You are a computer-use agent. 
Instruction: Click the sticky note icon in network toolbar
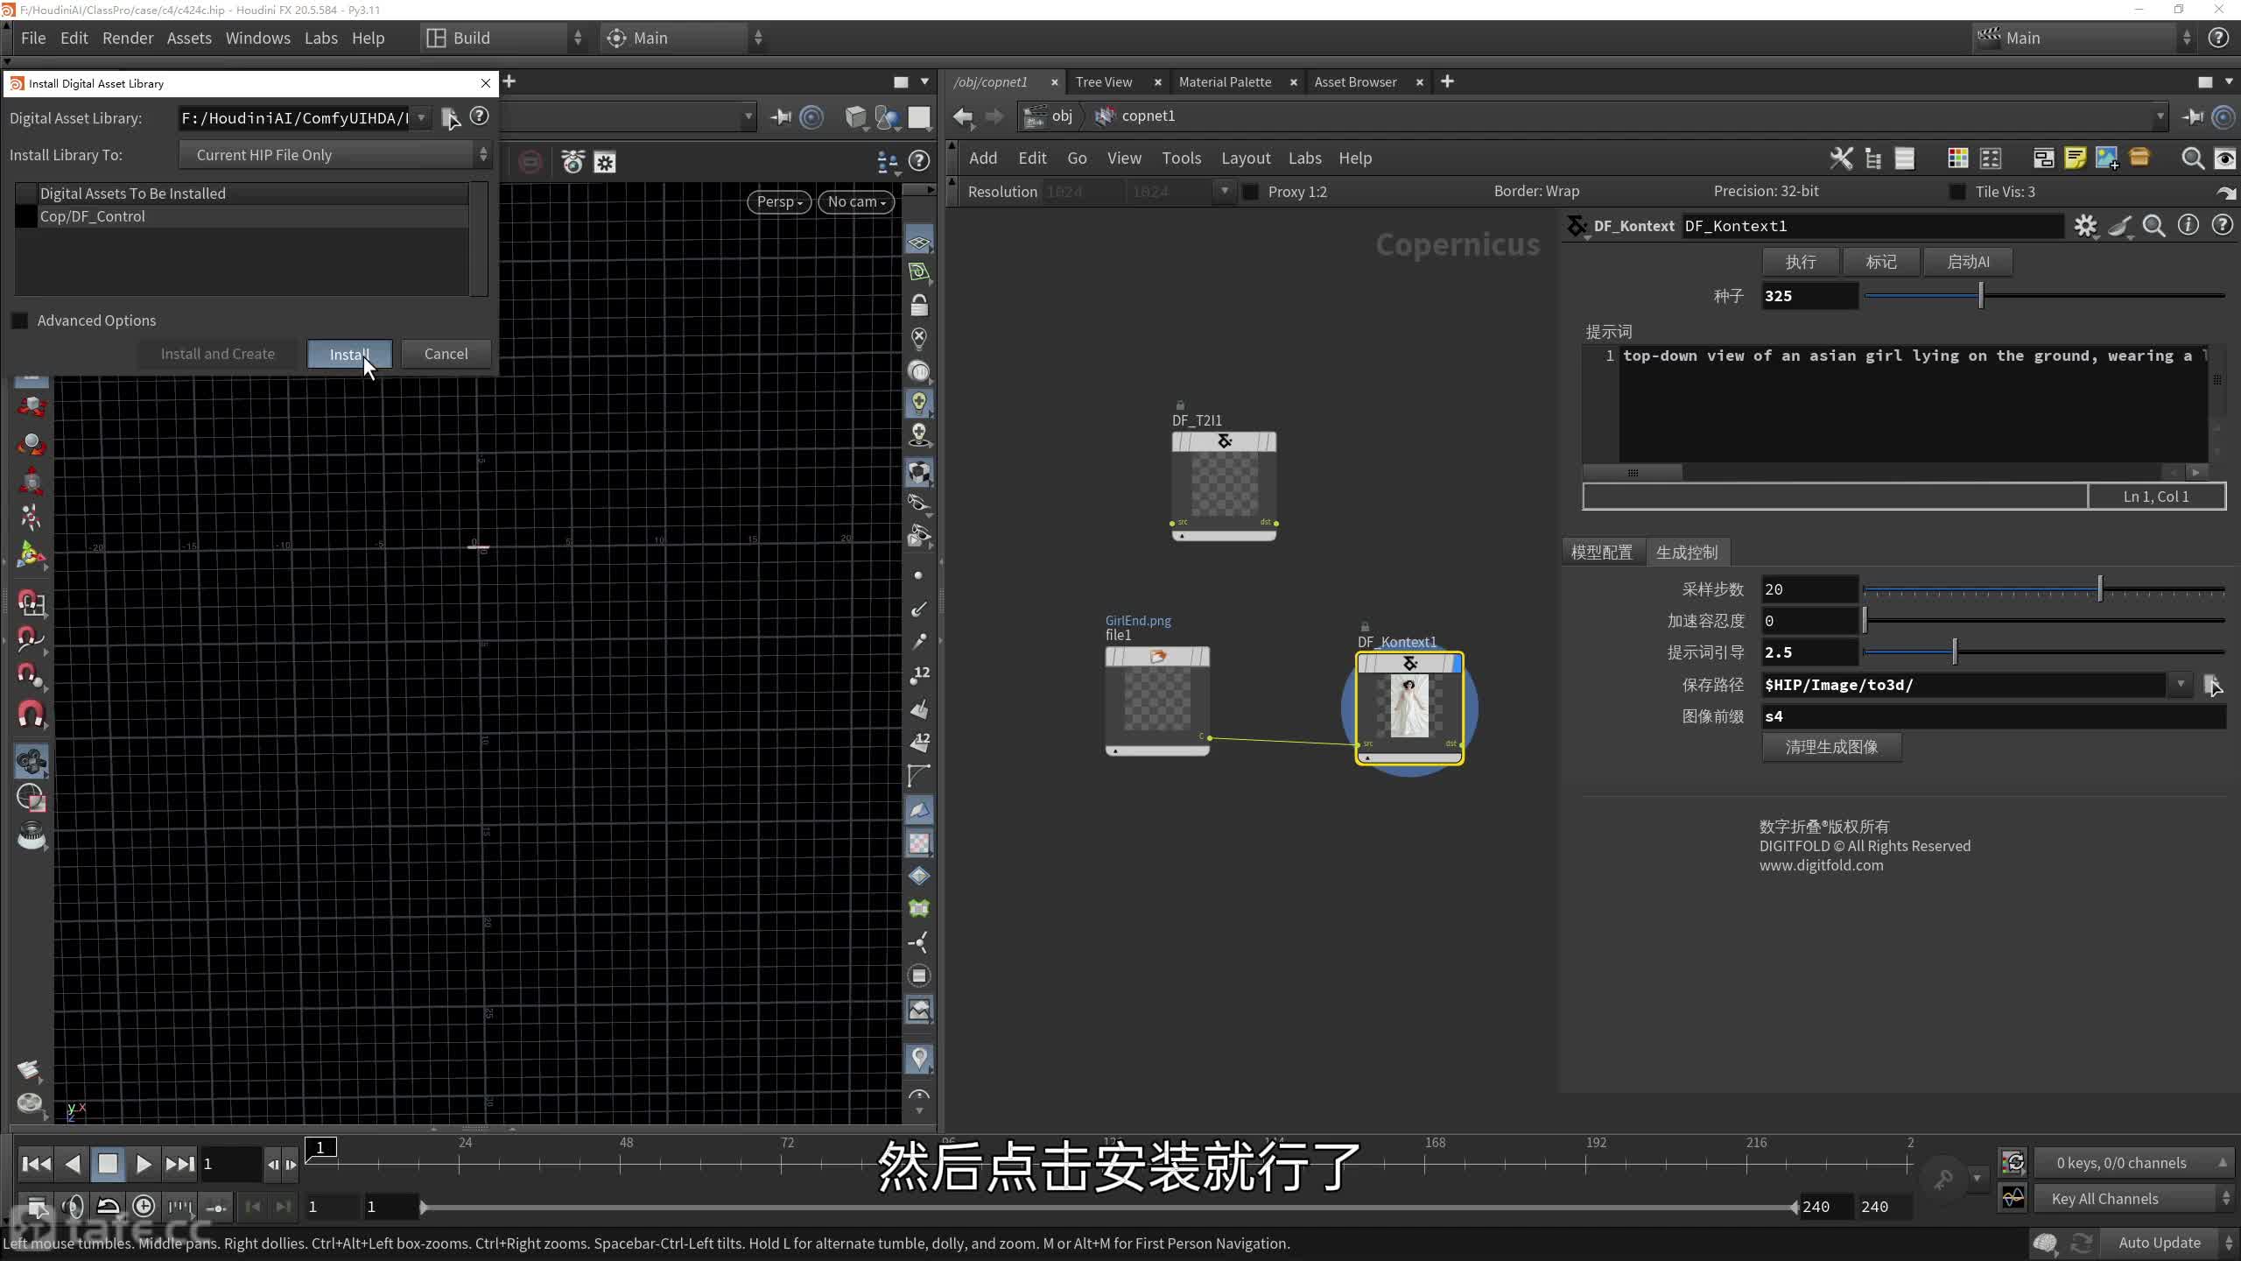pos(2075,158)
